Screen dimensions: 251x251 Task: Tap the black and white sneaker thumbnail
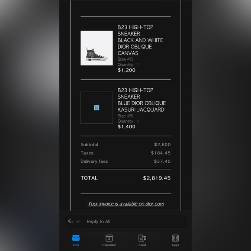pos(97,48)
